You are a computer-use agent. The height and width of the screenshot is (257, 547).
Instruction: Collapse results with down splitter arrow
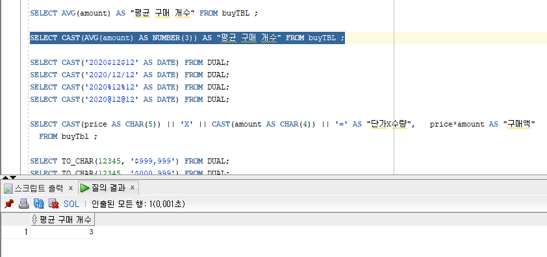click(12, 177)
